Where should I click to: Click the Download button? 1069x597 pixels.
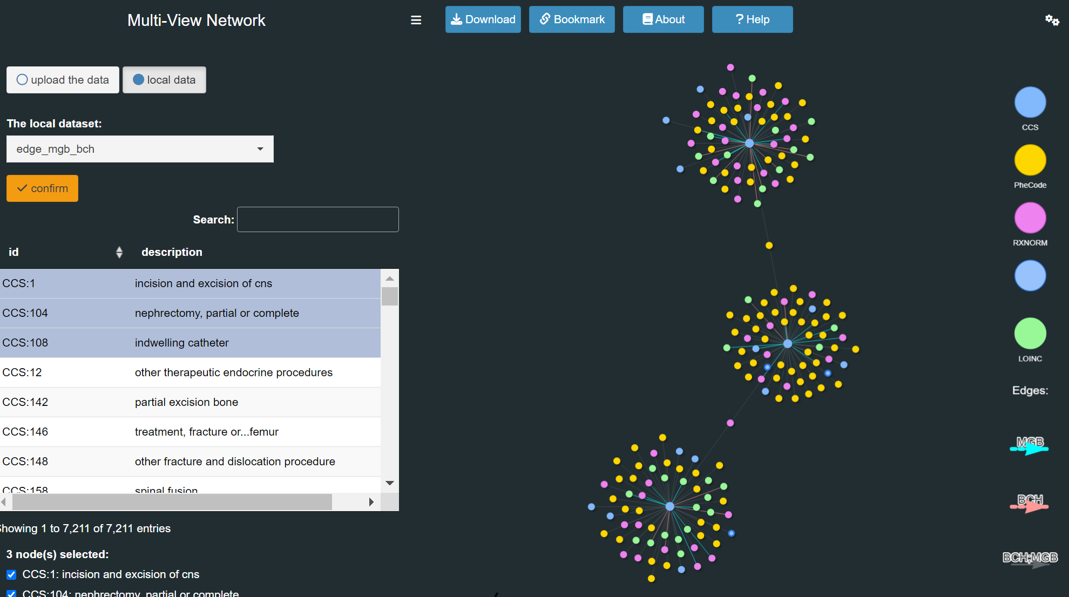[x=483, y=19]
